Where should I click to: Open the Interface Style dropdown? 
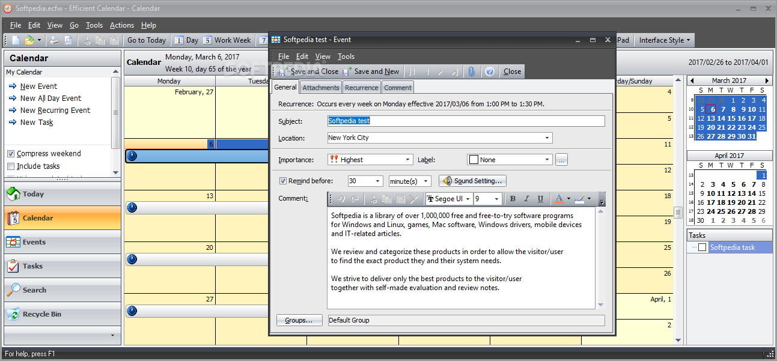(x=664, y=40)
